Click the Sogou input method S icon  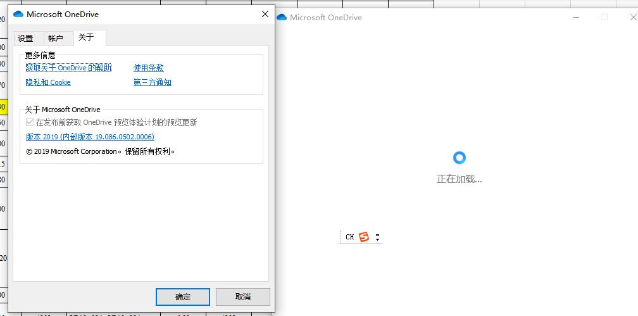tap(364, 237)
